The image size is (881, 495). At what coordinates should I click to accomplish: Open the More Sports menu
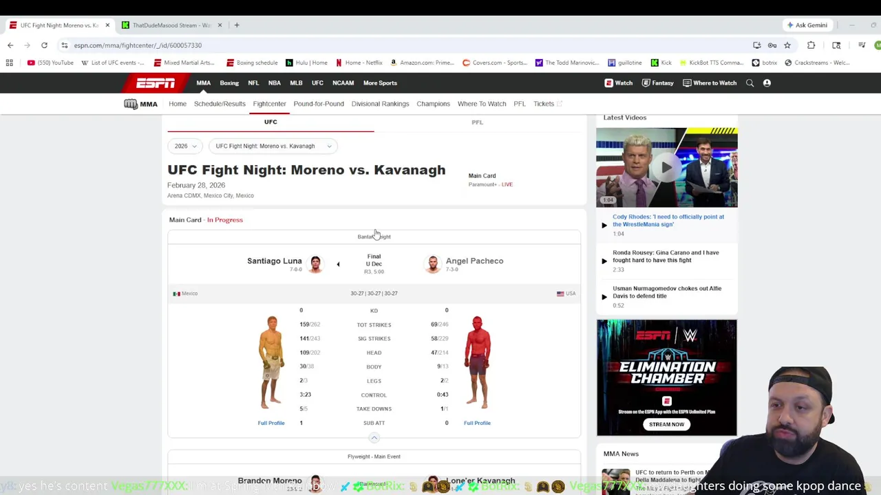[380, 83]
